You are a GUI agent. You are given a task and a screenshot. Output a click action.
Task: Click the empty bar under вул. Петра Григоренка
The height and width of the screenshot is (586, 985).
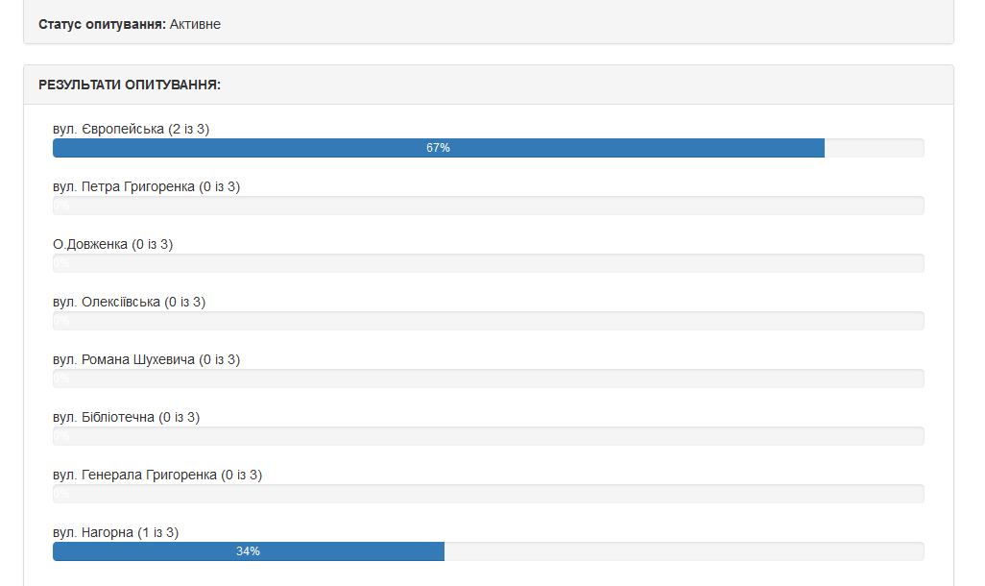[x=488, y=206]
